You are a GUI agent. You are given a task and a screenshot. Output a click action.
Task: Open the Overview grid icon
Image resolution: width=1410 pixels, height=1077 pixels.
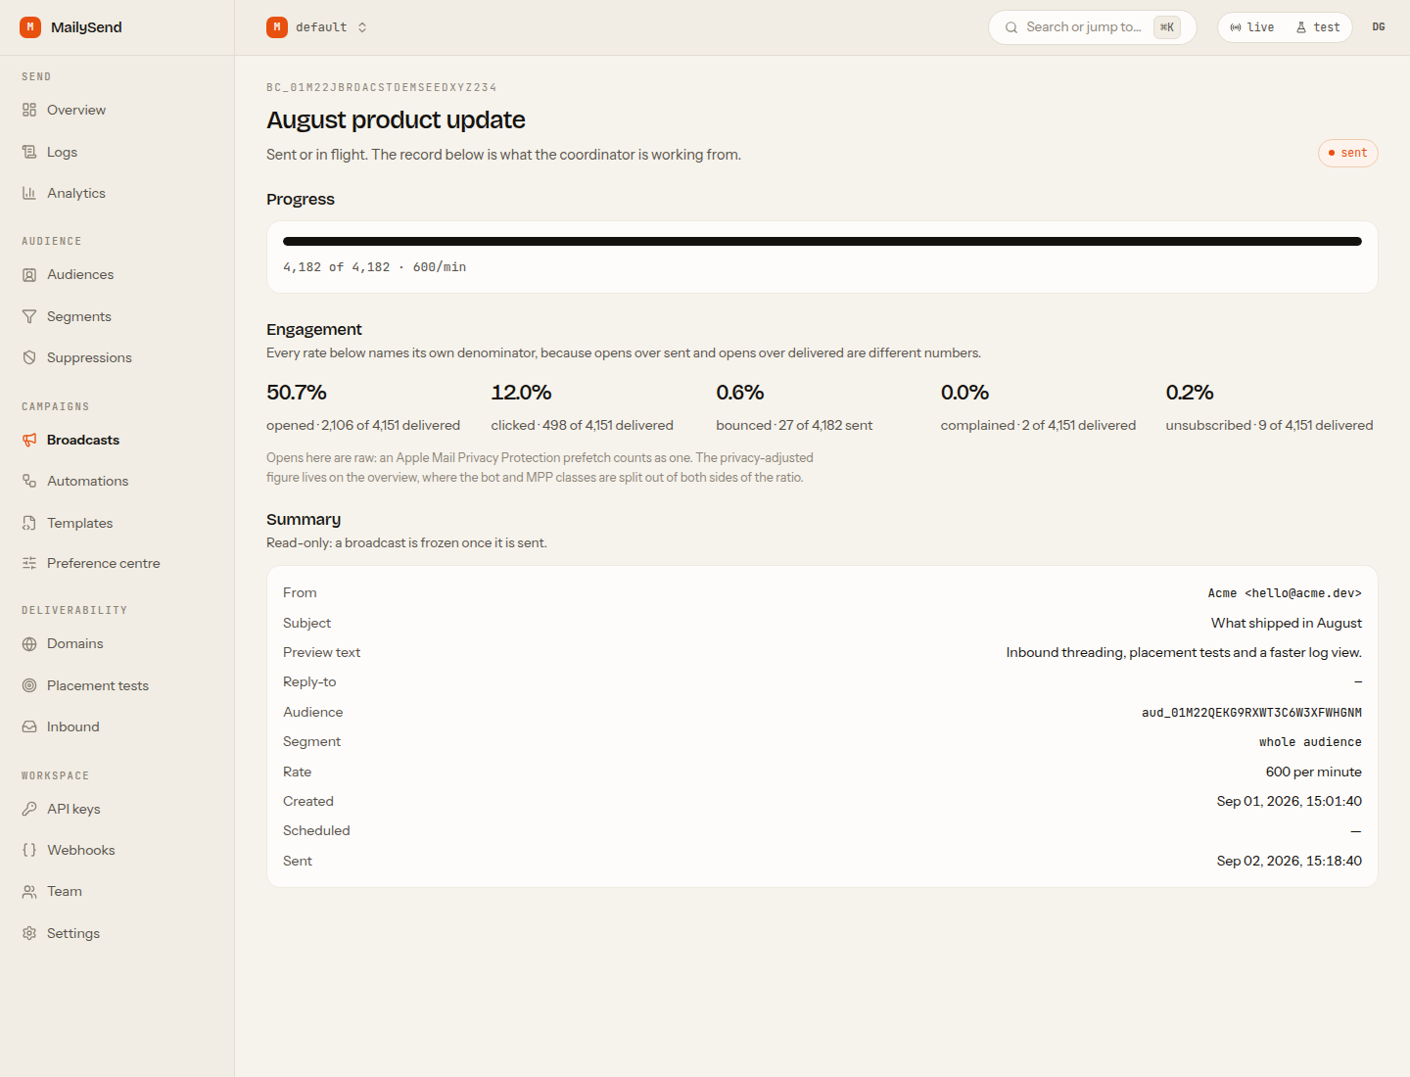click(29, 110)
